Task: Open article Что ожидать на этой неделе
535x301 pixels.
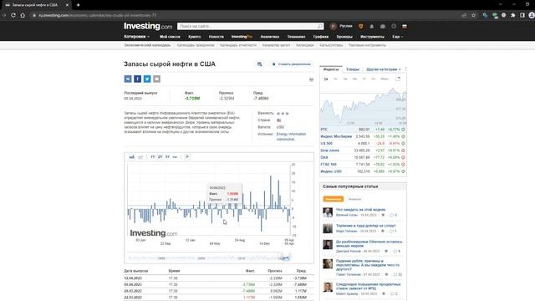Action: click(360, 210)
